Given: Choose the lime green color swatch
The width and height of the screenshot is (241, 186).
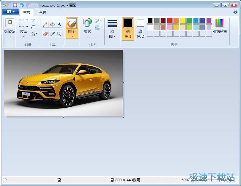Looking at the screenshot, I should point(189,27).
